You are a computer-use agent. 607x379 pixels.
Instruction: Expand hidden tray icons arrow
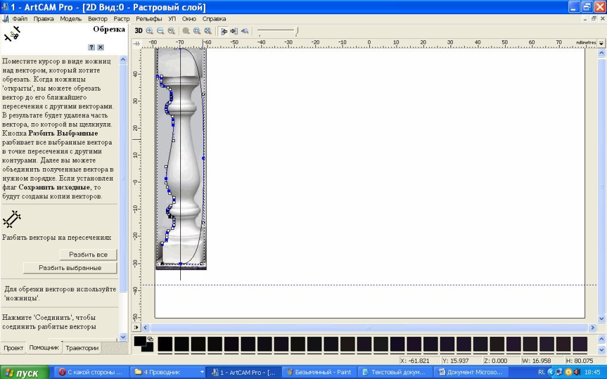[x=551, y=372]
